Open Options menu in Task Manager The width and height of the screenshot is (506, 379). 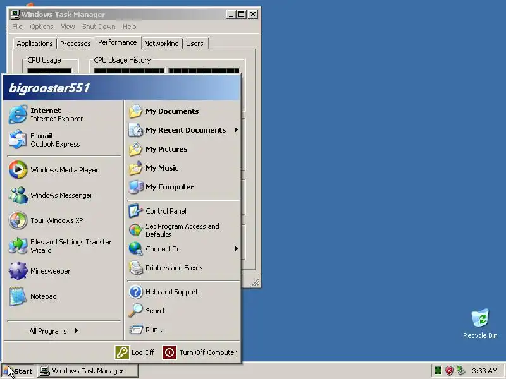coord(42,27)
